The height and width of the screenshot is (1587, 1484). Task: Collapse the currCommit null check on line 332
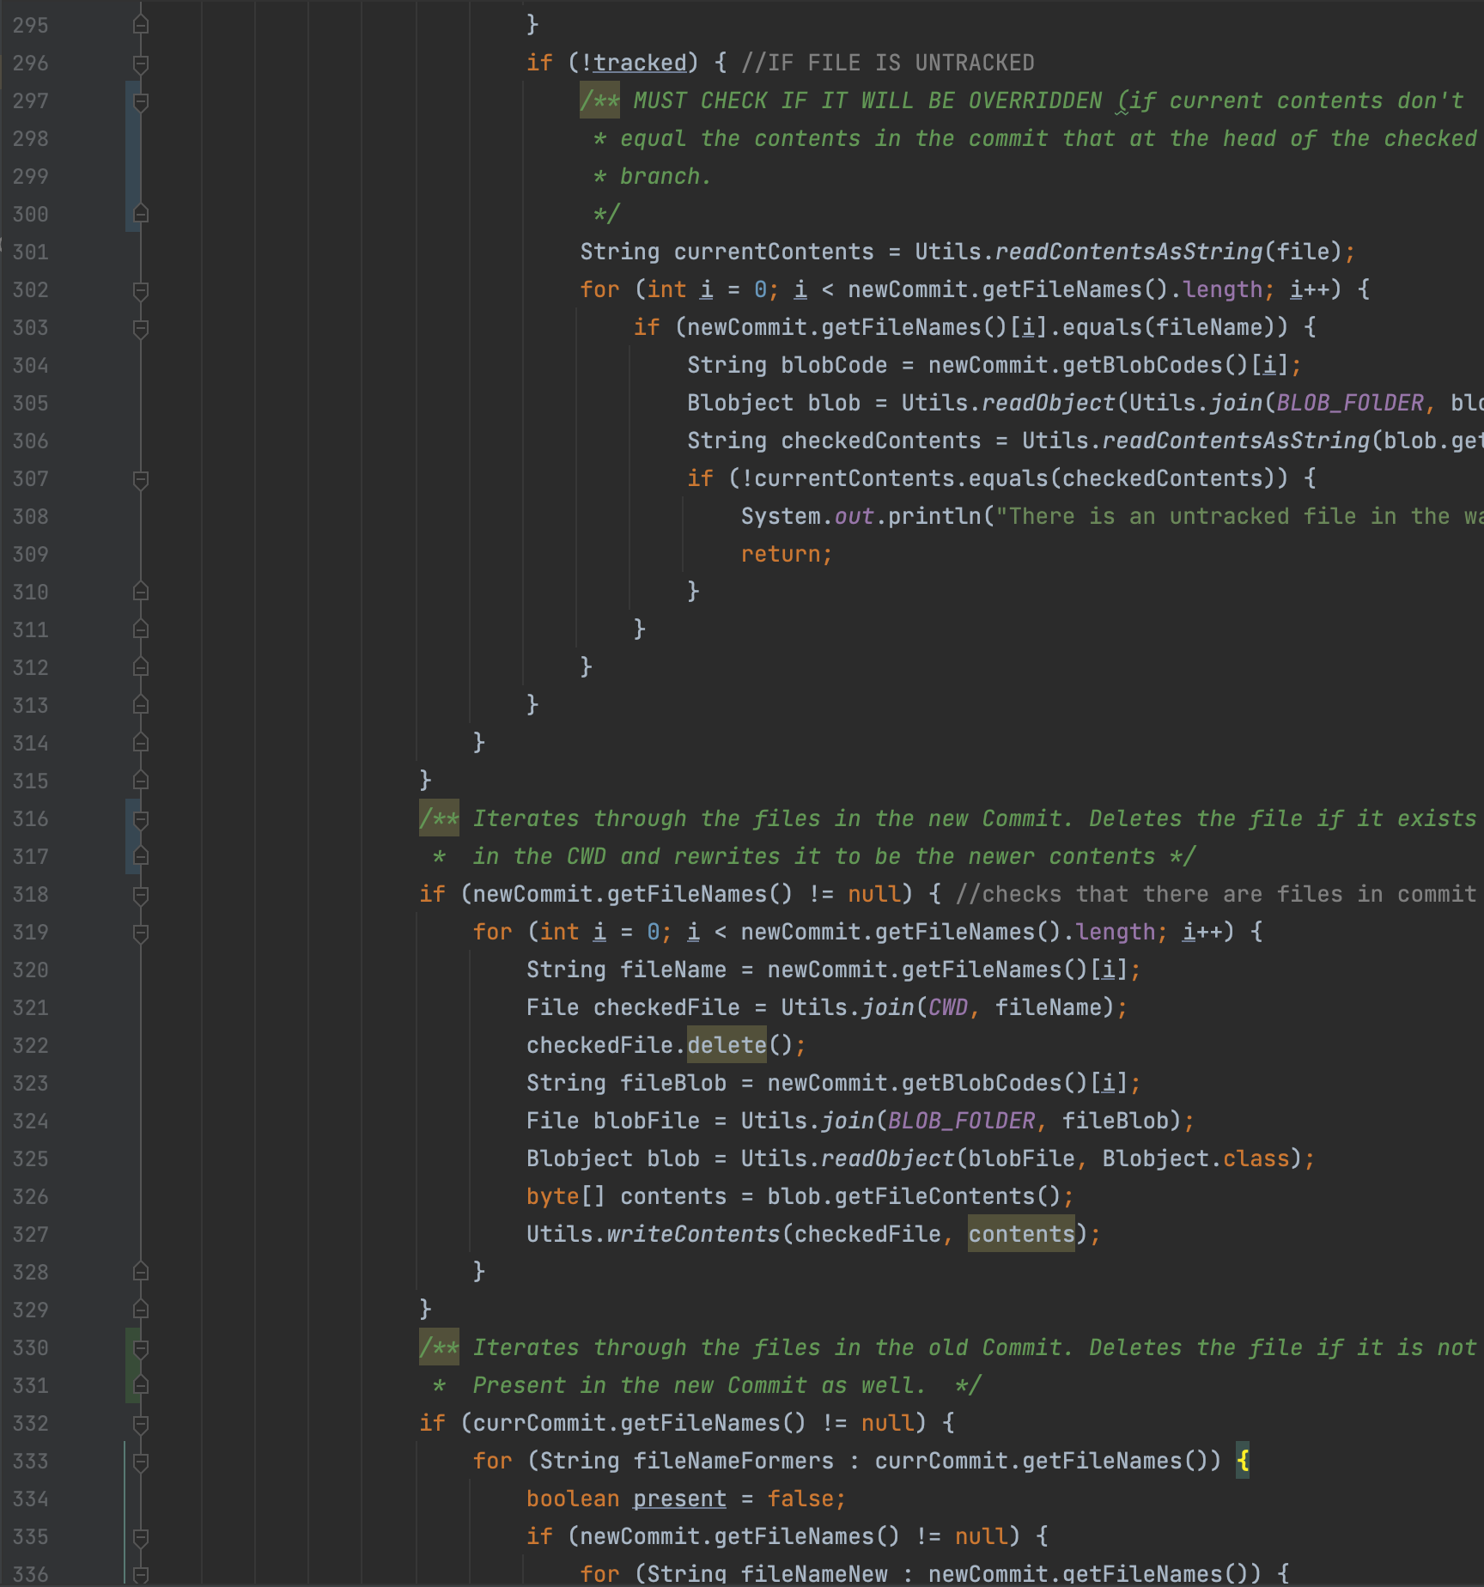[x=141, y=1424]
